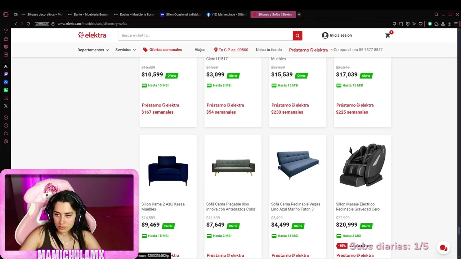Expand the Préstamo Elektra nav chevron
The height and width of the screenshot is (259, 461).
[x=332, y=50]
